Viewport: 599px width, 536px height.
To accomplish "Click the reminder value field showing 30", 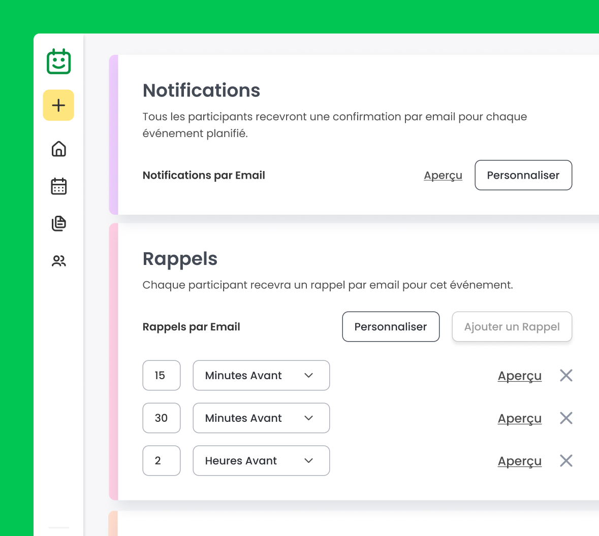I will 162,418.
